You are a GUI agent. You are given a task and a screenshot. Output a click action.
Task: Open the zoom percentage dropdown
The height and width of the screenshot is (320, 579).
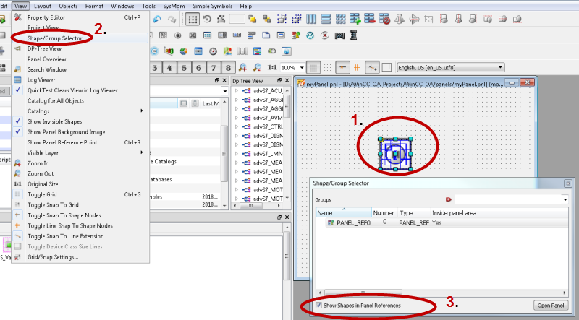[x=300, y=67]
